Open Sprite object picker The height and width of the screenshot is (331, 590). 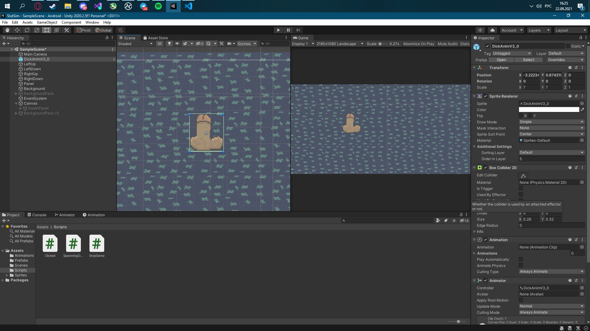582,104
